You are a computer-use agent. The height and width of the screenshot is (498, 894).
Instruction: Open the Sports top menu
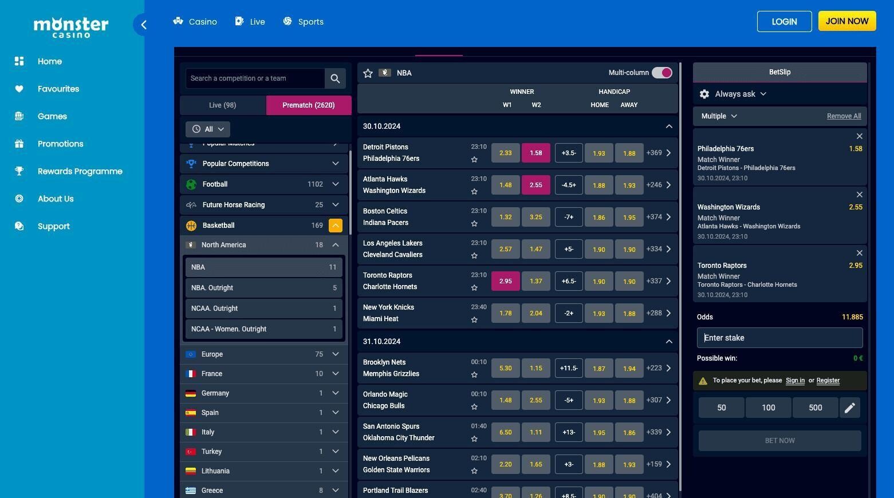303,22
